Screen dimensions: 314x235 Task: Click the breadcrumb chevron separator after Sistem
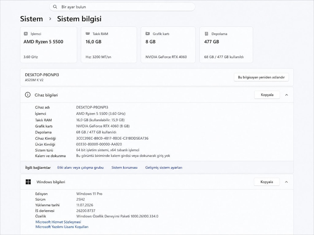(x=50, y=19)
